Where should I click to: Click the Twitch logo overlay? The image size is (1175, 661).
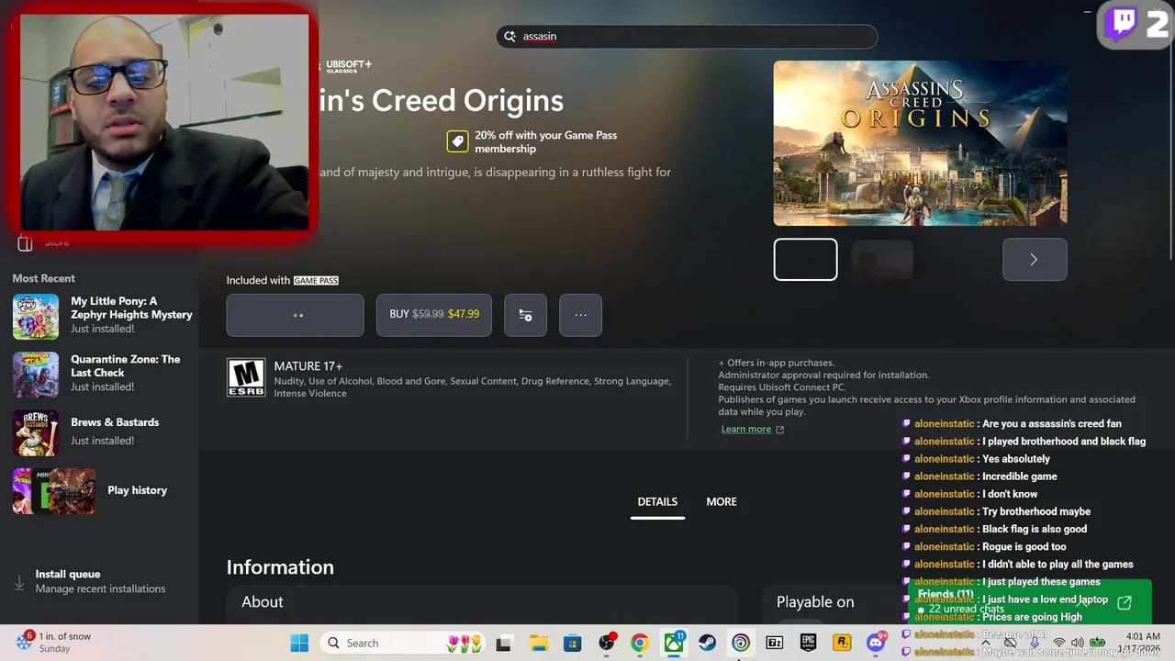(1122, 23)
